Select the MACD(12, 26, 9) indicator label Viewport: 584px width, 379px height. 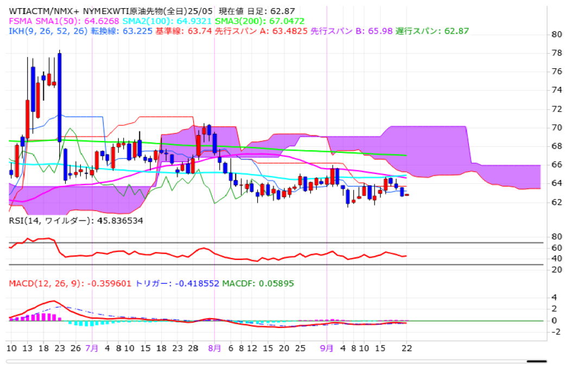(x=69, y=284)
